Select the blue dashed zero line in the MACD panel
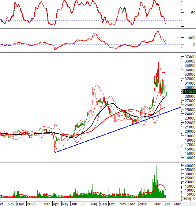The height and width of the screenshot is (206, 196). [x=92, y=44]
